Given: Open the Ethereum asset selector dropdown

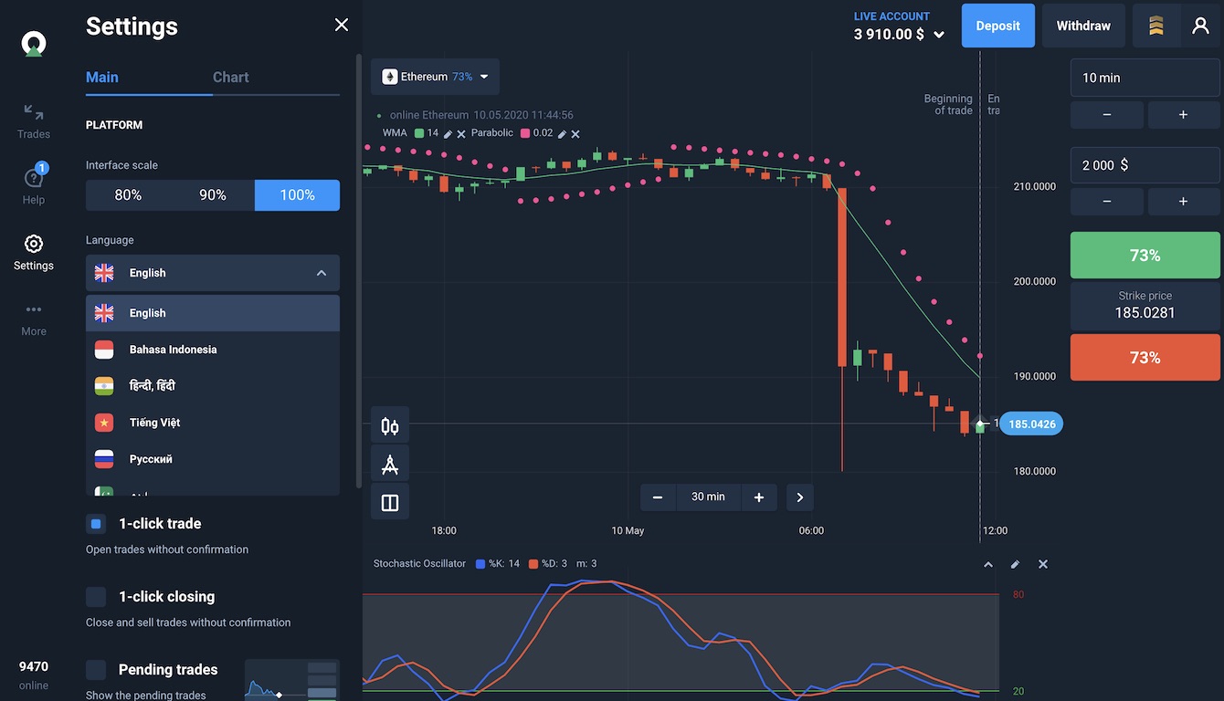Looking at the screenshot, I should tap(436, 77).
